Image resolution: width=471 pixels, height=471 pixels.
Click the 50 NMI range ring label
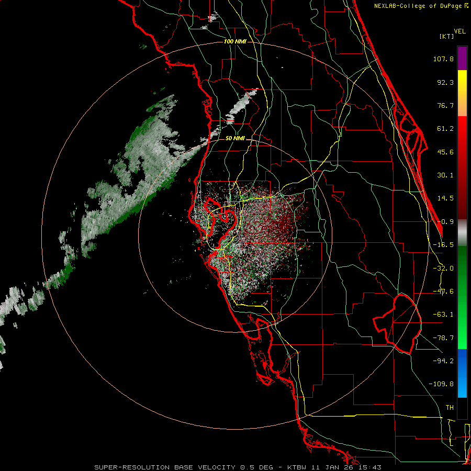pos(235,139)
